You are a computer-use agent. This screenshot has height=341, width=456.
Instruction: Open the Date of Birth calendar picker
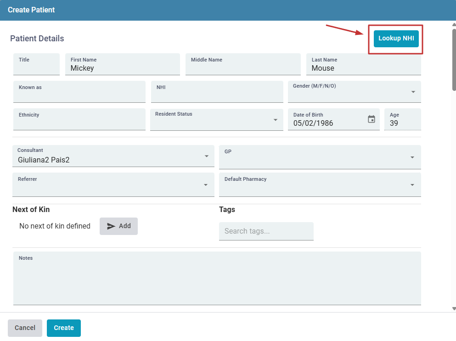[372, 119]
